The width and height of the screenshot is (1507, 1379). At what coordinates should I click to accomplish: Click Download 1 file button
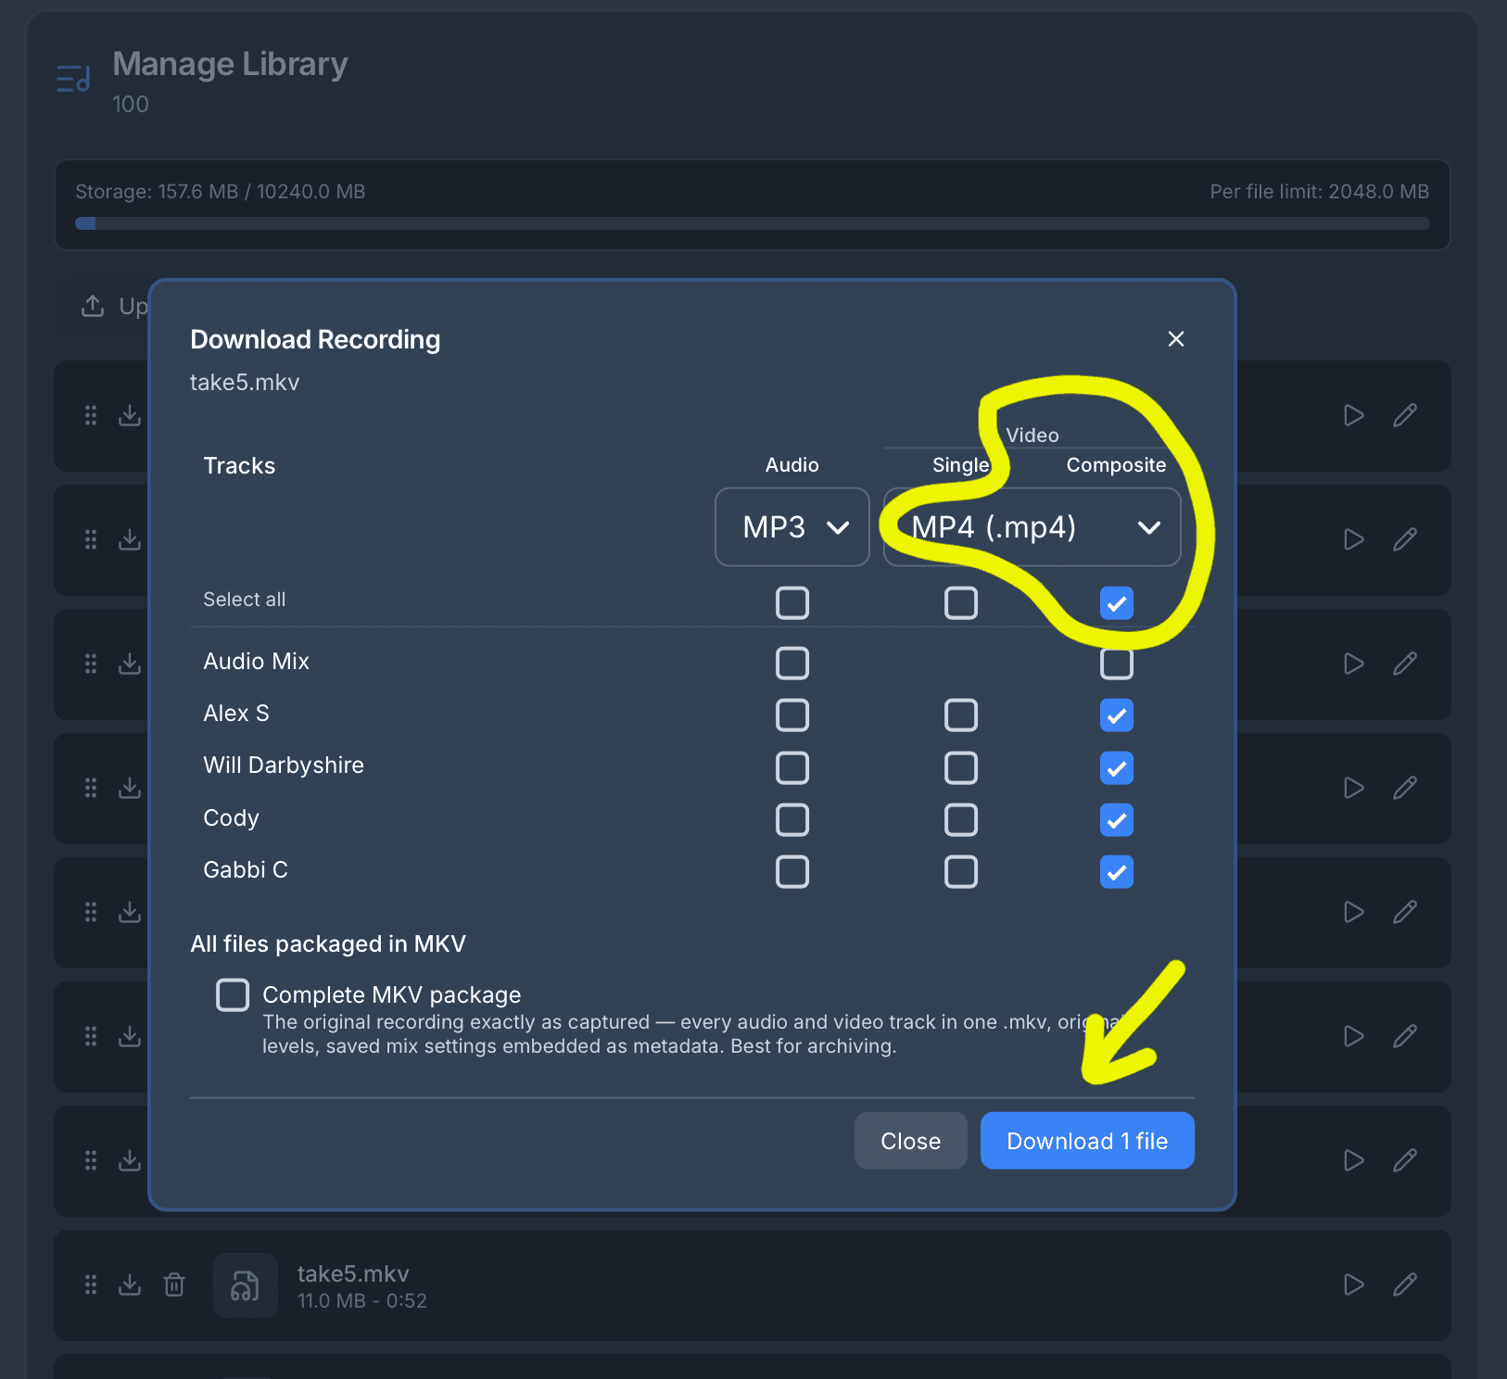tap(1087, 1141)
